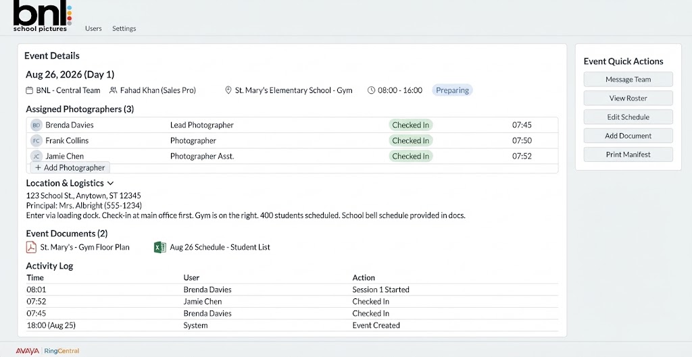Image resolution: width=692 pixels, height=357 pixels.
Task: Collapse the Location & Logistics section chevron
Action: pos(110,184)
